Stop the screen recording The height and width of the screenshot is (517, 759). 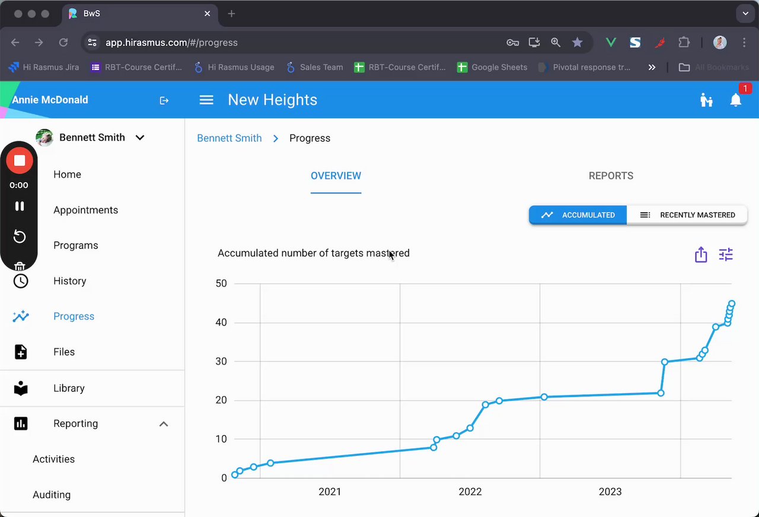click(x=20, y=161)
